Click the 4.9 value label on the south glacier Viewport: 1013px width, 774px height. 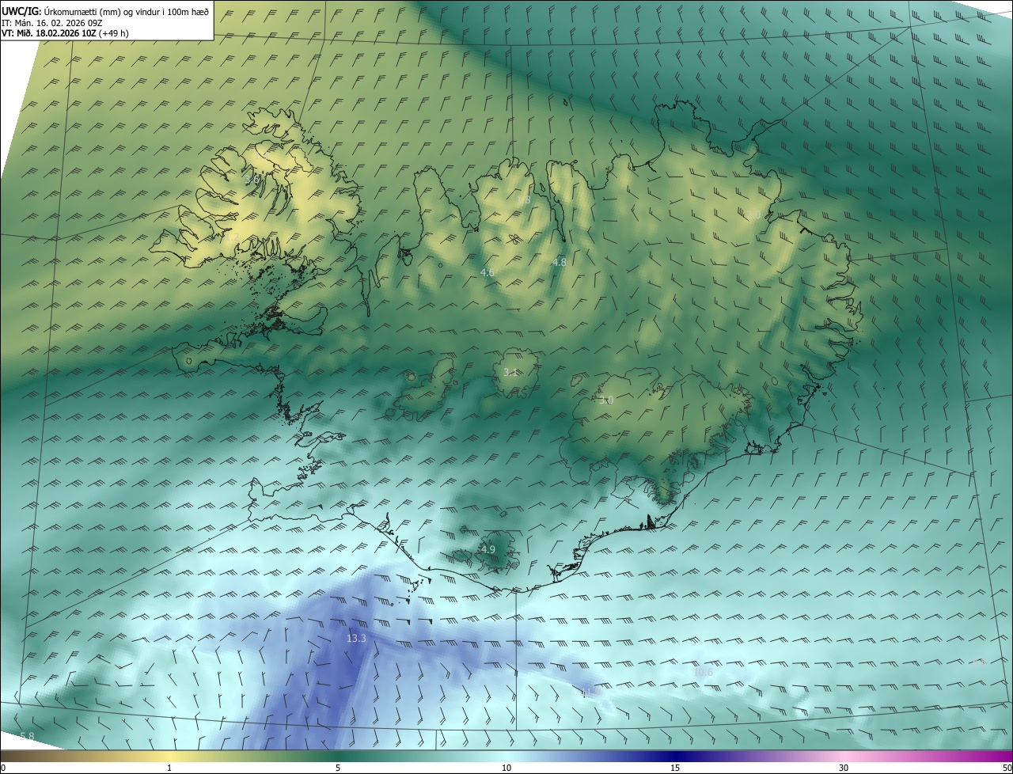pyautogui.click(x=488, y=549)
